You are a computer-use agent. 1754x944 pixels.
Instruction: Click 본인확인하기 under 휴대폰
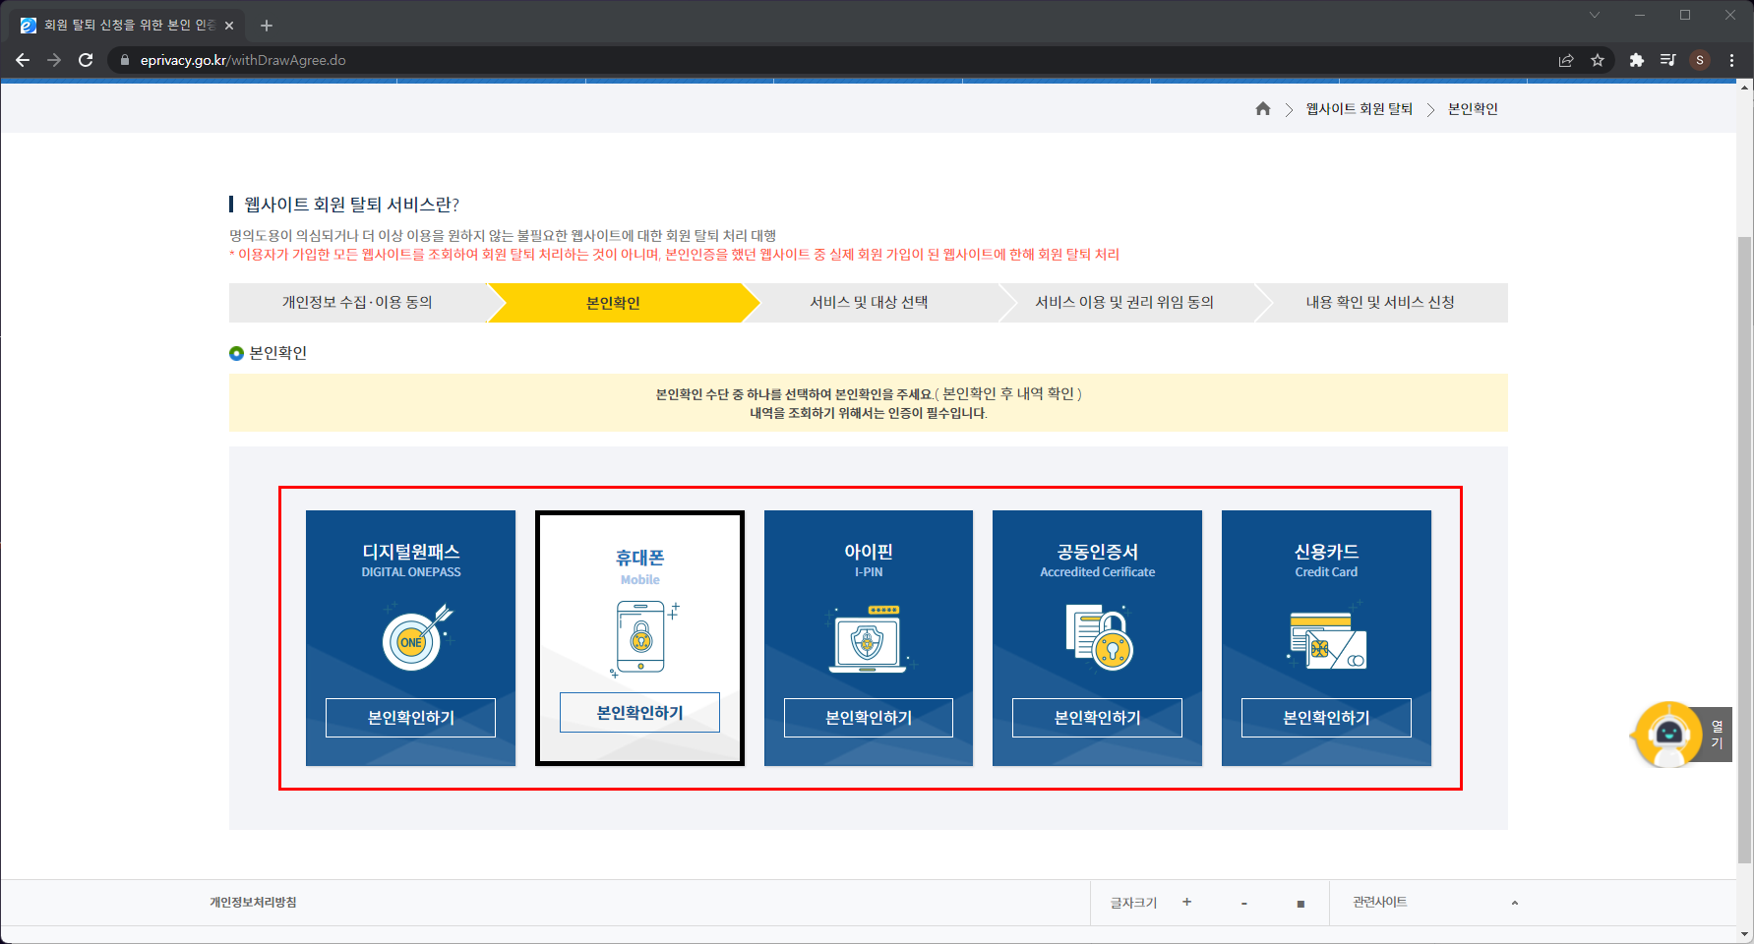pos(639,713)
